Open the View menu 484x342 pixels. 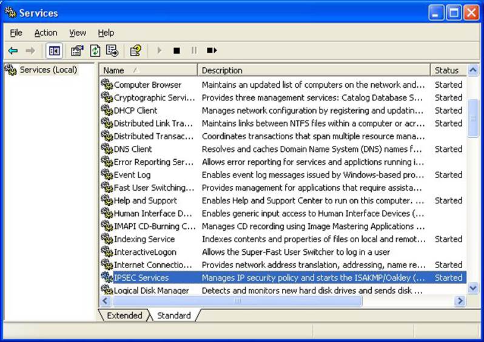78,33
